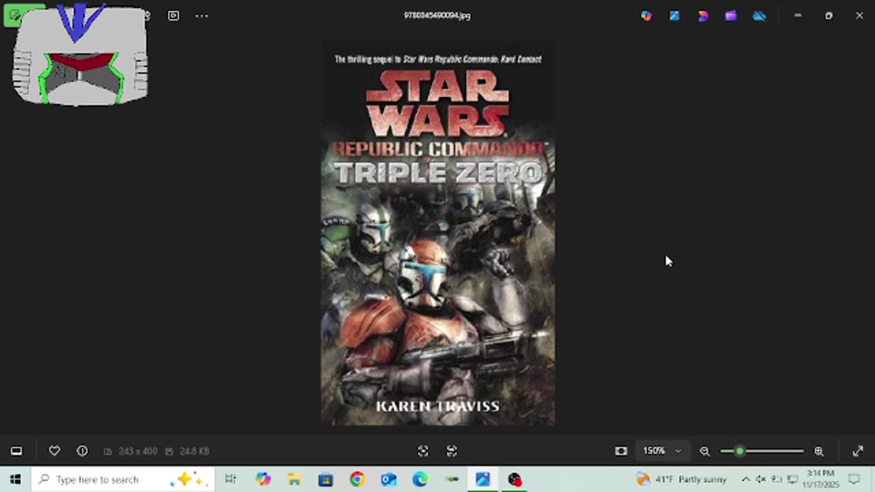Start a slideshow from the top toolbar

(x=174, y=15)
